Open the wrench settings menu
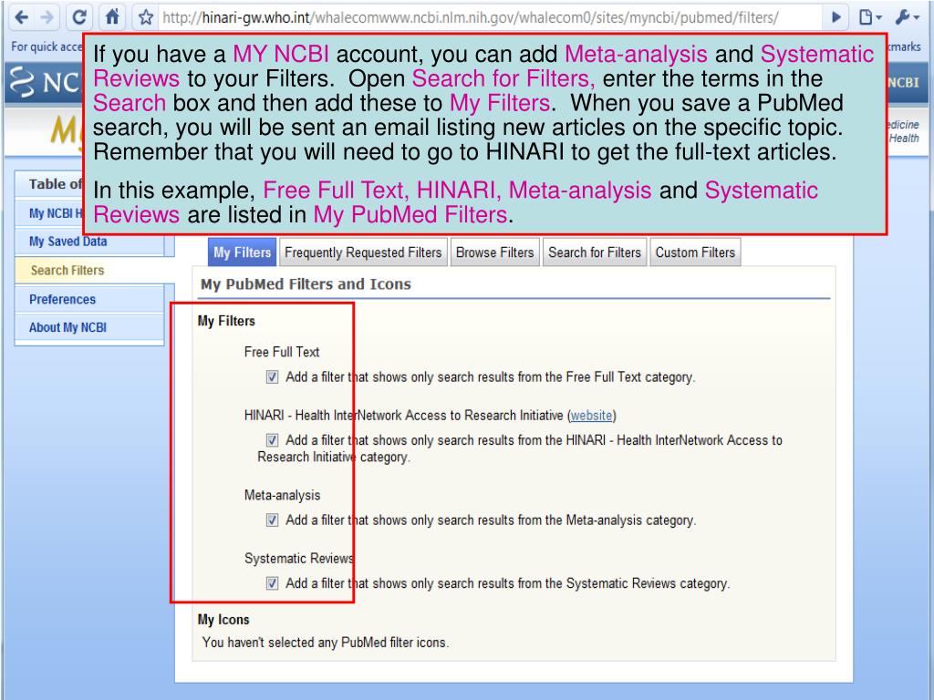The height and width of the screenshot is (700, 934). [906, 17]
